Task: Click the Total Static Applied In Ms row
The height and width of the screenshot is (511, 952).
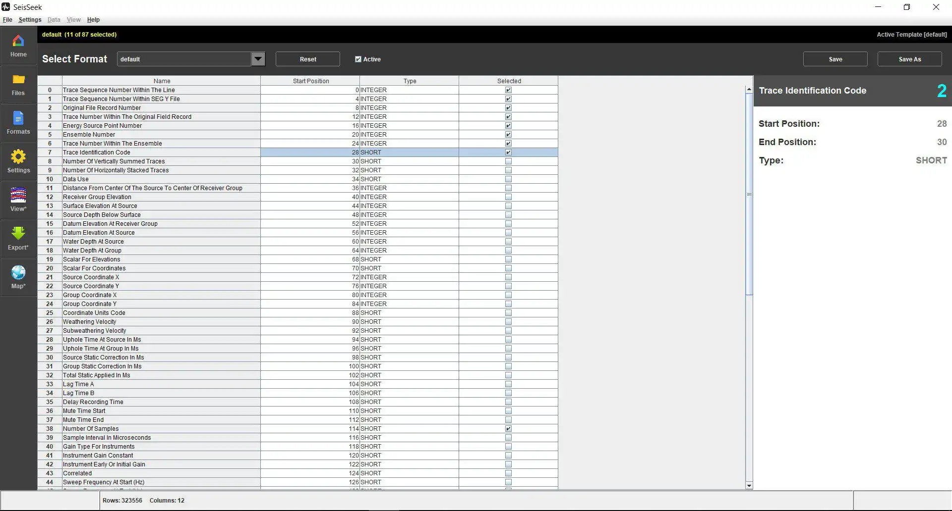Action: [298, 375]
